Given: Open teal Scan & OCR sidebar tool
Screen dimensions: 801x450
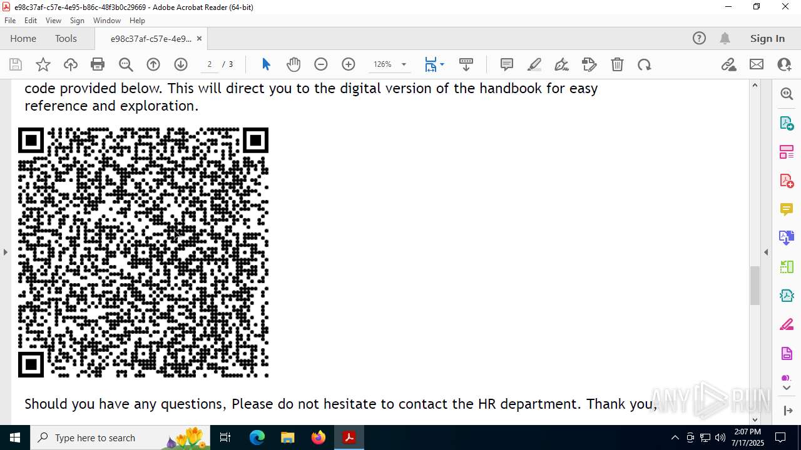Looking at the screenshot, I should 787,296.
